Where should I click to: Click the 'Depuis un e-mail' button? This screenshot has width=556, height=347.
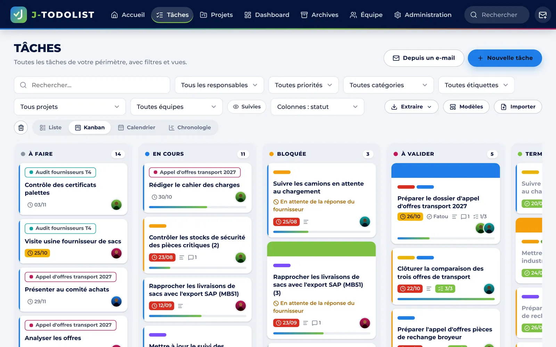[x=424, y=58]
